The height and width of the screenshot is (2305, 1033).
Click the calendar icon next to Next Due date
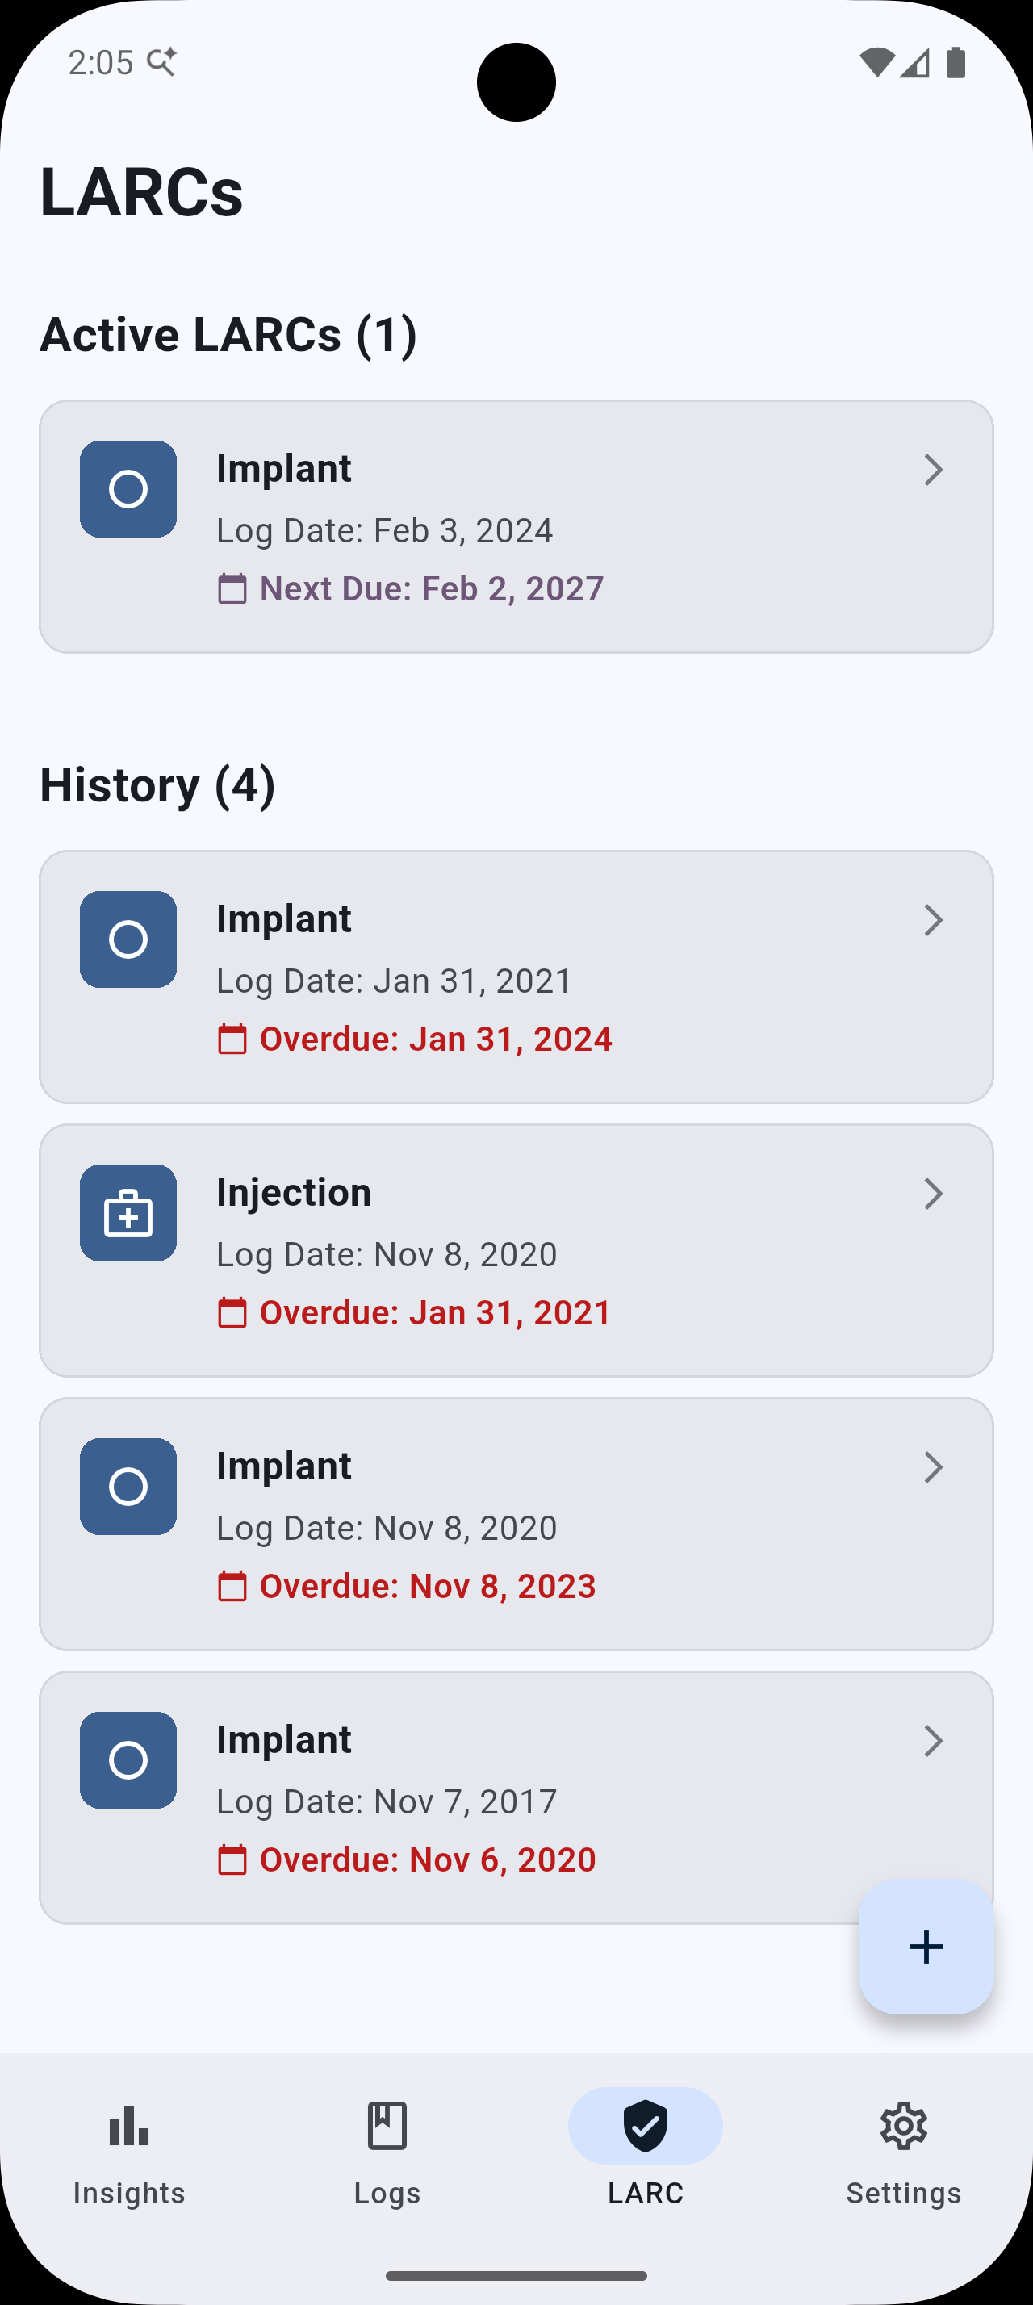pos(232,588)
